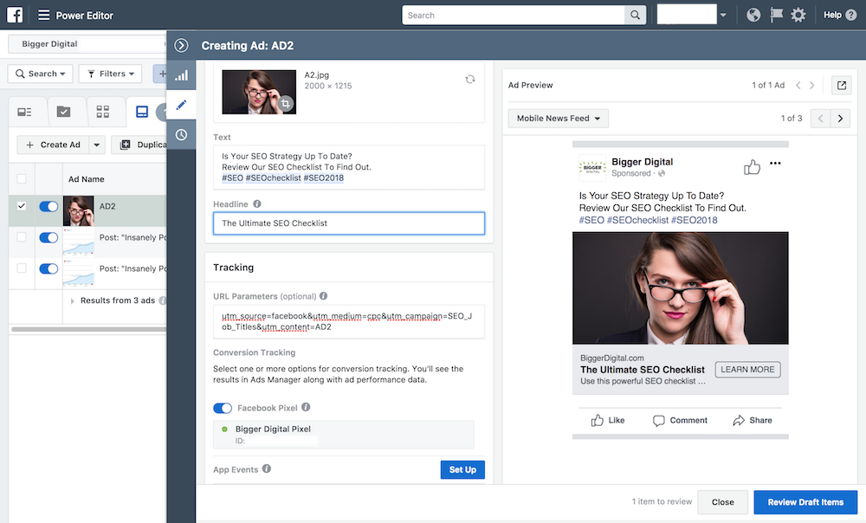Image resolution: width=866 pixels, height=523 pixels.
Task: Click the Close button
Action: click(x=722, y=502)
